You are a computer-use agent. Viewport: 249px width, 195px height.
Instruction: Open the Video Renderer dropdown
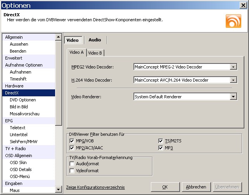click(233, 97)
